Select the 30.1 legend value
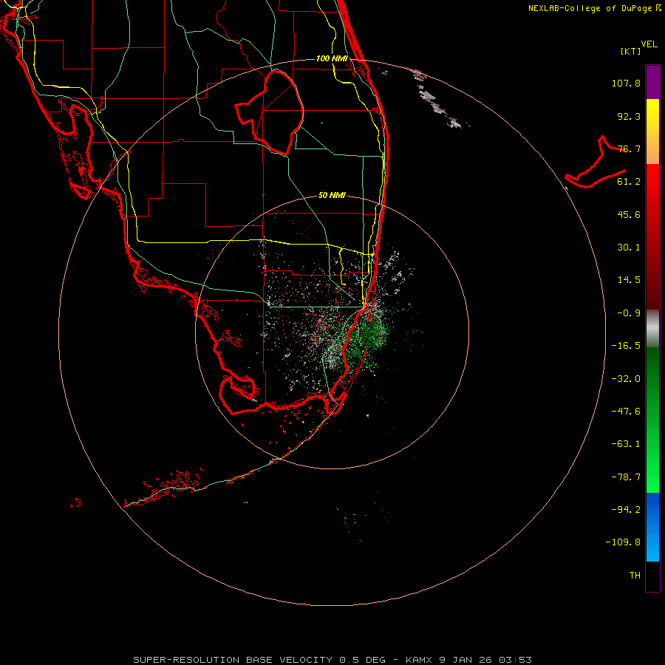665x665 pixels. point(629,248)
